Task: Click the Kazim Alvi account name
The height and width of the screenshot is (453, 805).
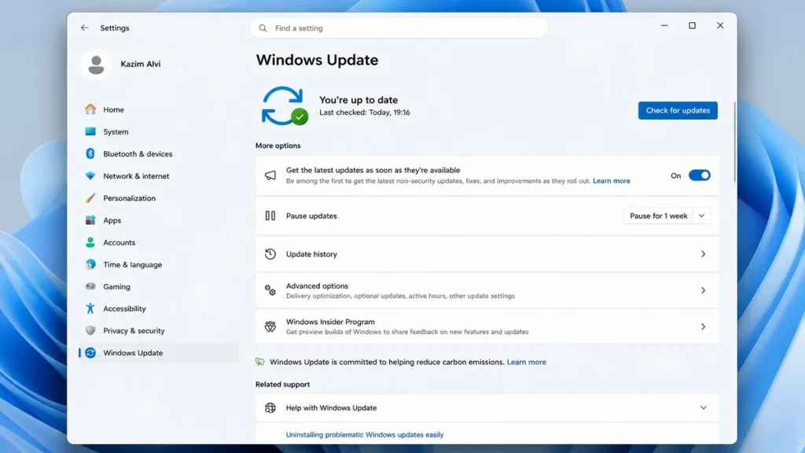Action: 141,64
